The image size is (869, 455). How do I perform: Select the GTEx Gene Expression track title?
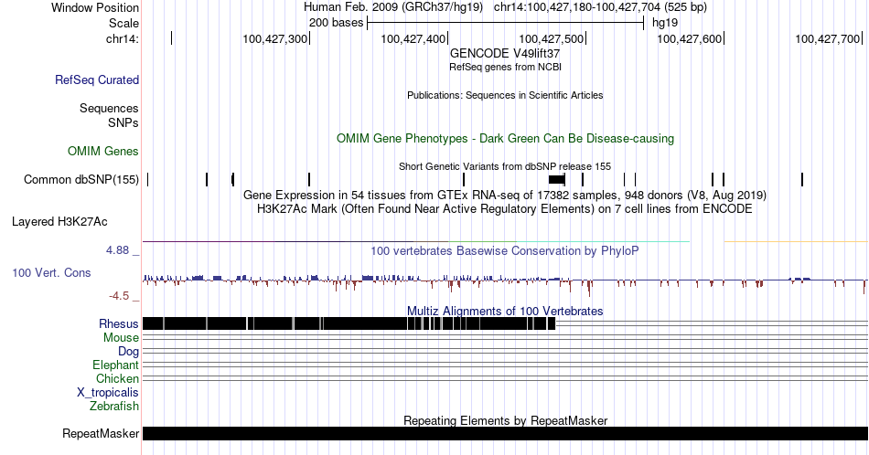click(x=505, y=195)
